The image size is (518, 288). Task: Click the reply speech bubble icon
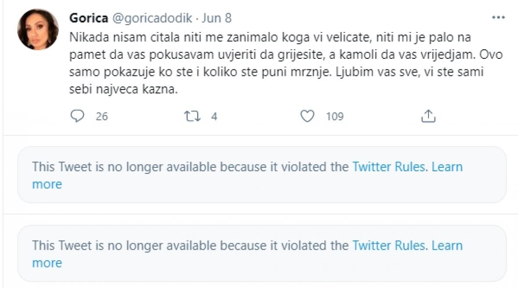(x=77, y=116)
